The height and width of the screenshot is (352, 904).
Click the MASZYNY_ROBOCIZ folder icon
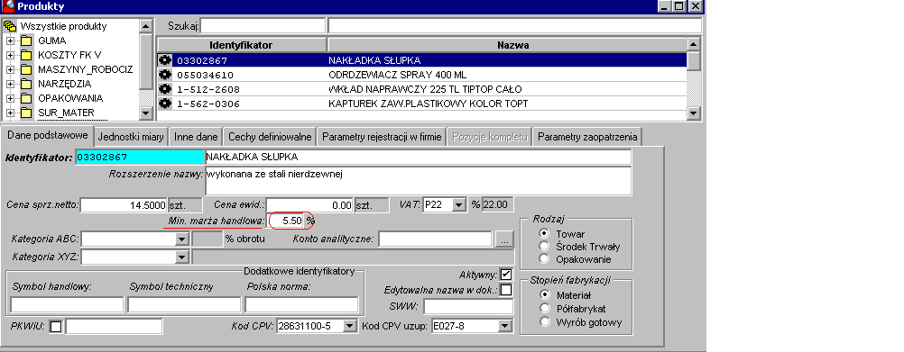click(26, 69)
